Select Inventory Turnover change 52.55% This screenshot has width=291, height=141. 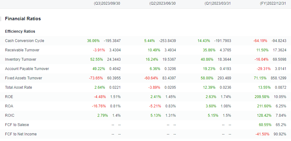click(96, 59)
